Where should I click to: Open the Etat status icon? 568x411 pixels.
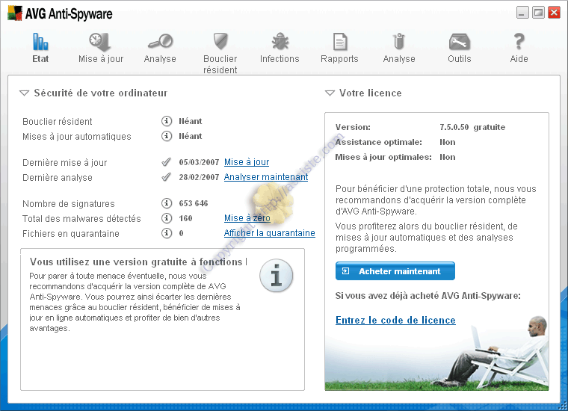(40, 41)
